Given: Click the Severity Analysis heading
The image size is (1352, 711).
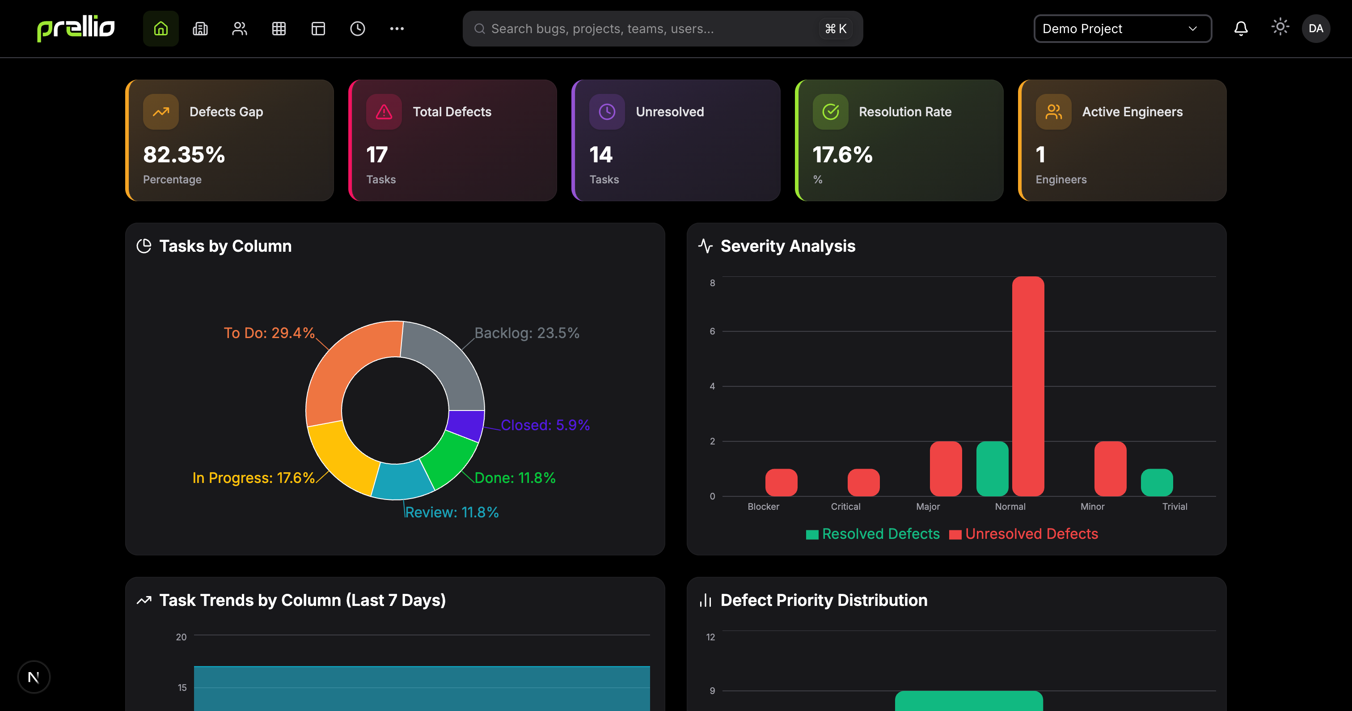Looking at the screenshot, I should 788,246.
